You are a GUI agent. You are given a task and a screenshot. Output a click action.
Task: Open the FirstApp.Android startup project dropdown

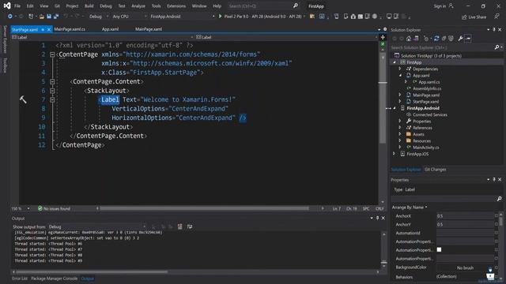coord(182,16)
